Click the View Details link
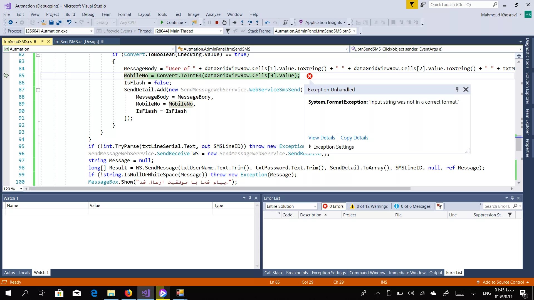Image resolution: width=534 pixels, height=300 pixels. click(x=322, y=138)
